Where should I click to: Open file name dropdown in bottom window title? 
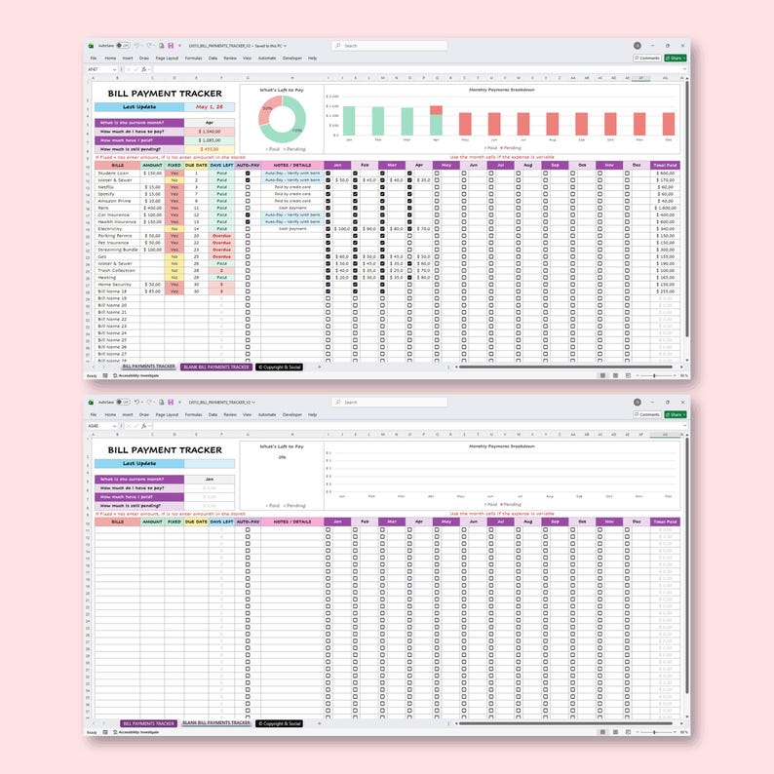[x=253, y=403]
